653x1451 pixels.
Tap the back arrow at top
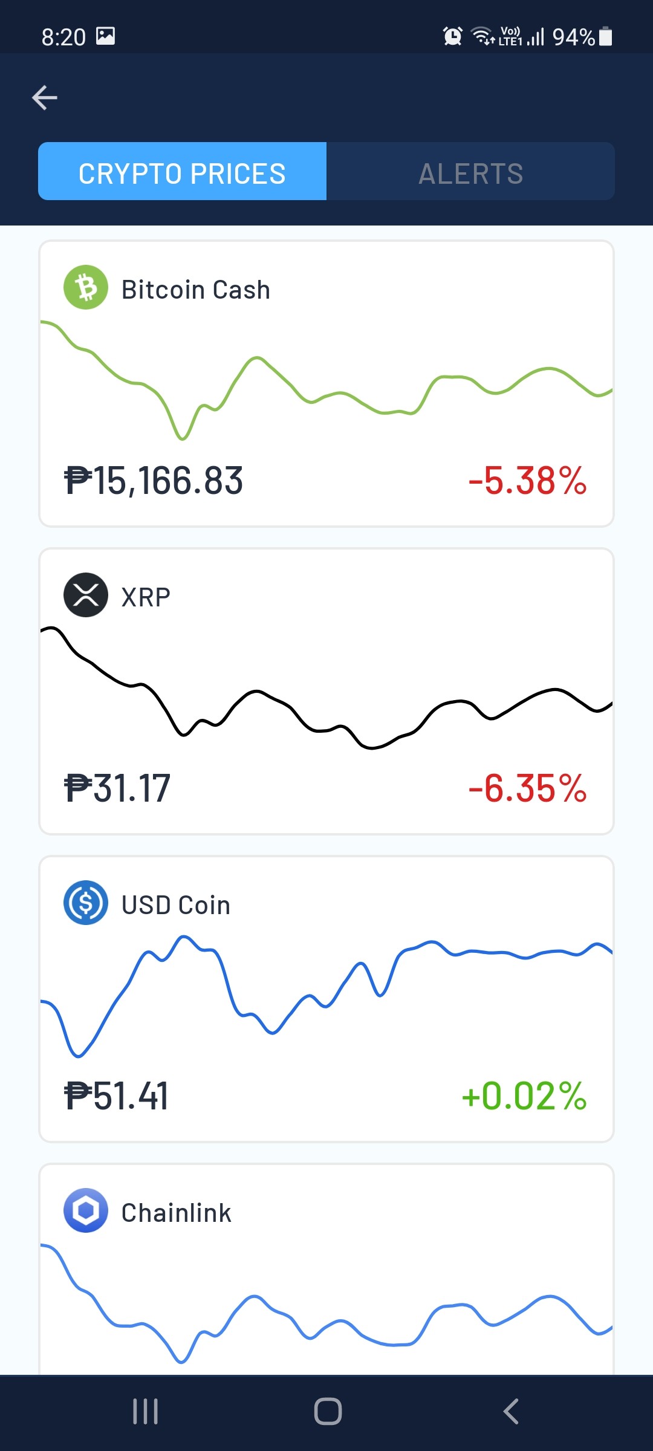click(x=45, y=97)
